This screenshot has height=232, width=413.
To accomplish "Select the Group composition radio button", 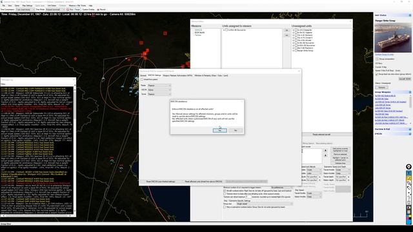I will tap(377, 59).
